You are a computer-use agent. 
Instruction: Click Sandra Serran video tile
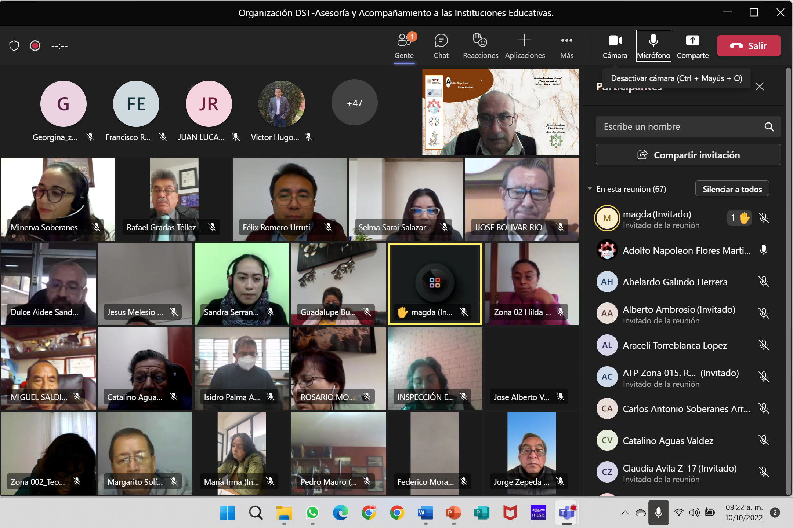click(x=242, y=284)
